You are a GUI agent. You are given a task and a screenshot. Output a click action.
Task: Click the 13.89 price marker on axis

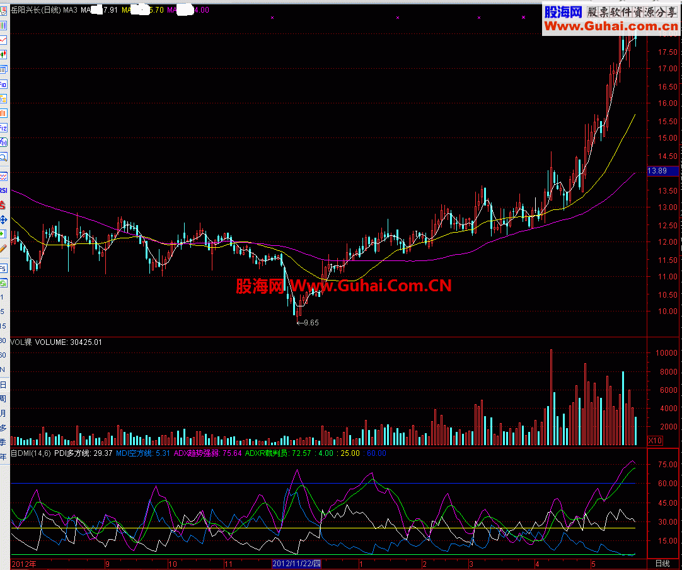tap(663, 171)
